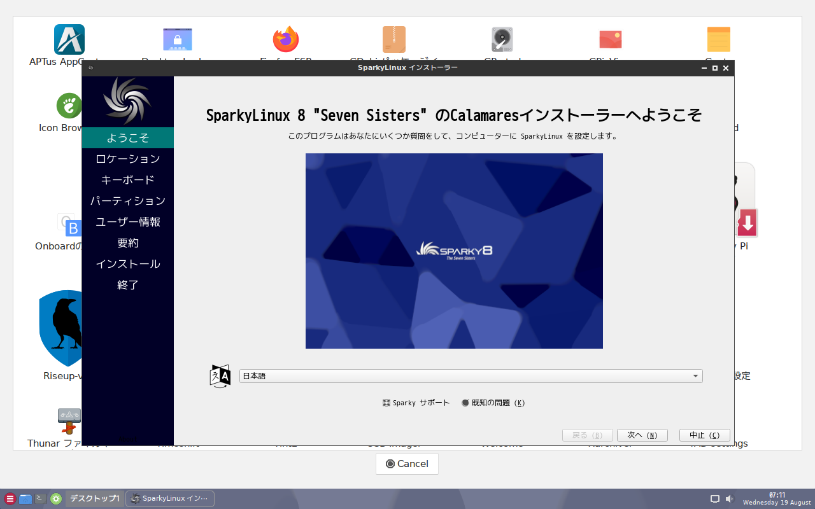815x509 pixels.
Task: Open the APTus AppCenter desktop icon
Action: point(69,39)
